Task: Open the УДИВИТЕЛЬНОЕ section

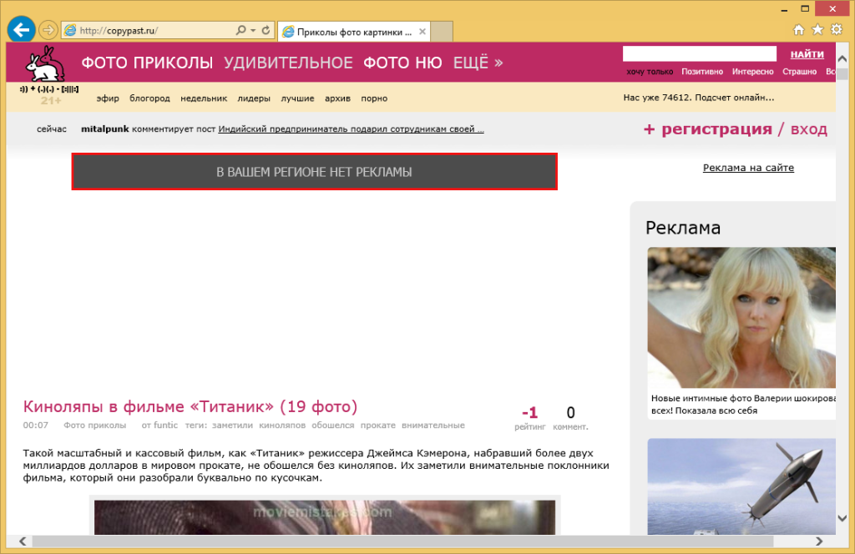Action: click(288, 63)
